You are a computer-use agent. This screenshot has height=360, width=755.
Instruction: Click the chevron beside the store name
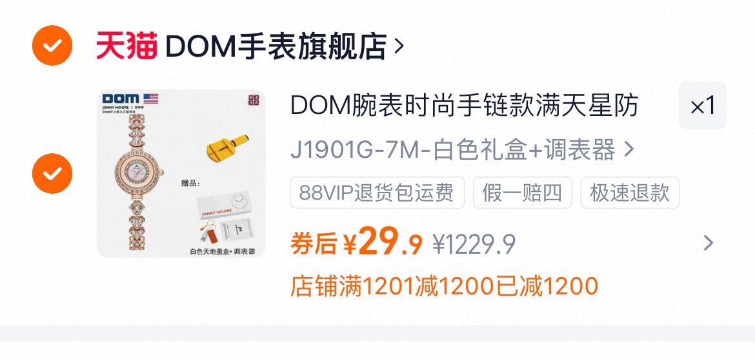[399, 46]
